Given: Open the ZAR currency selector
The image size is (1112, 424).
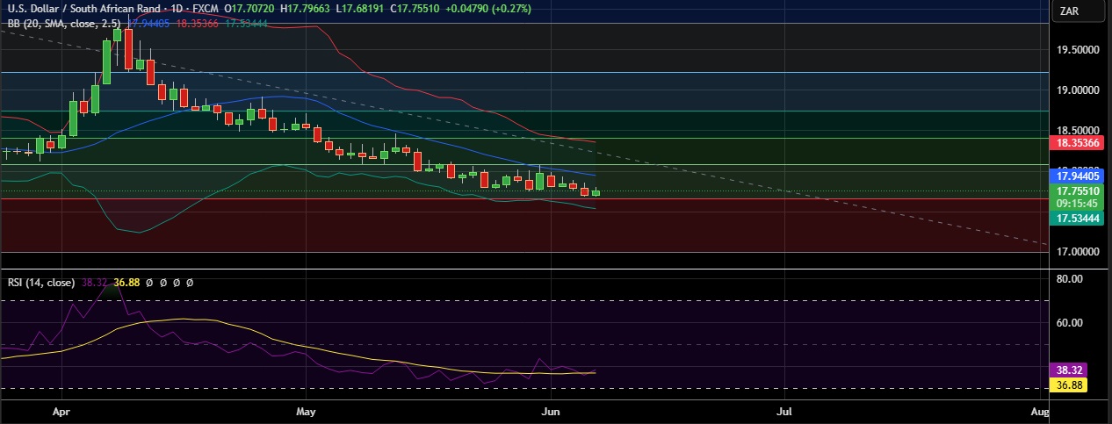Looking at the screenshot, I should [1077, 11].
